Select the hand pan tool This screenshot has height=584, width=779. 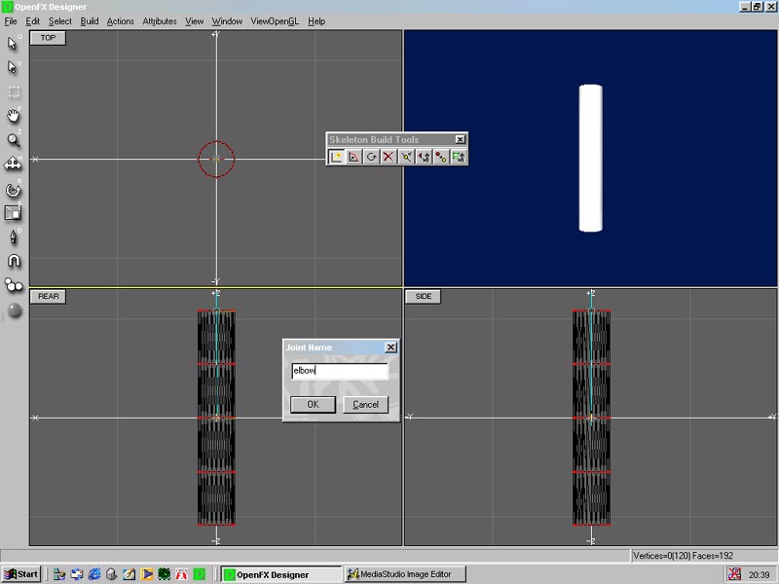coord(14,116)
